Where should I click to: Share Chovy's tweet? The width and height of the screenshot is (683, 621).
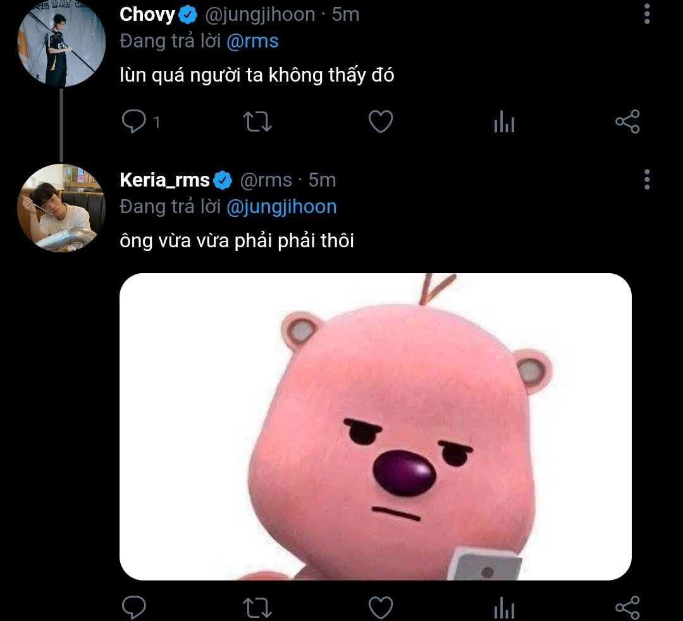pyautogui.click(x=628, y=121)
